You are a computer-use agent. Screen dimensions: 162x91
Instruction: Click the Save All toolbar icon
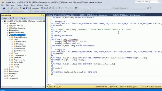click(27, 8)
